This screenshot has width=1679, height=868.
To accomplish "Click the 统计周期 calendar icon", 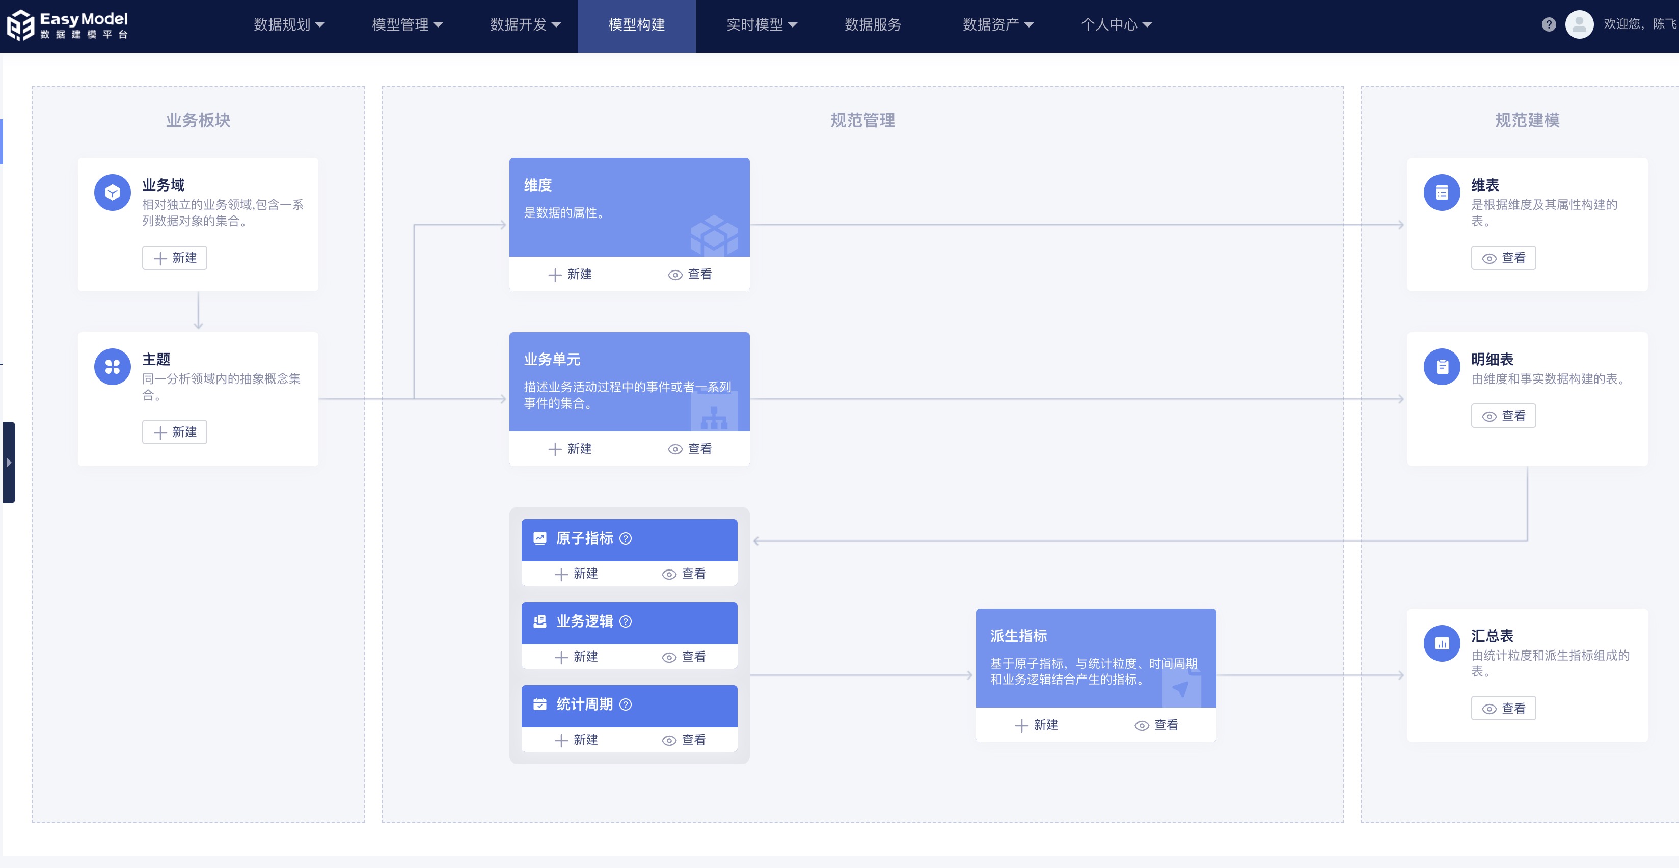I will coord(539,704).
